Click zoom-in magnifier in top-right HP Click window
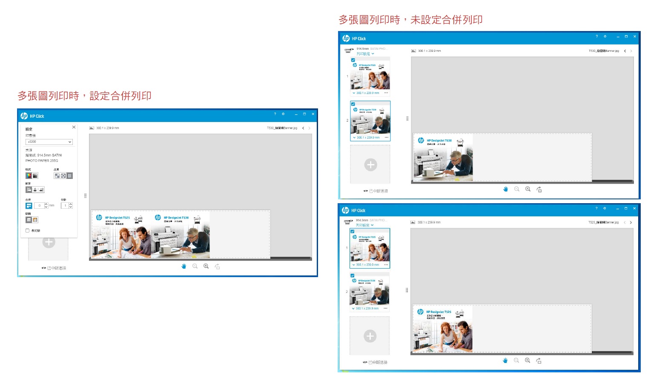Image resolution: width=668 pixels, height=380 pixels. click(x=528, y=189)
